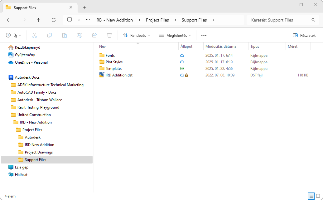Image resolution: width=323 pixels, height=200 pixels.
Task: Refresh the current folder view
Action: pyautogui.click(x=54, y=20)
